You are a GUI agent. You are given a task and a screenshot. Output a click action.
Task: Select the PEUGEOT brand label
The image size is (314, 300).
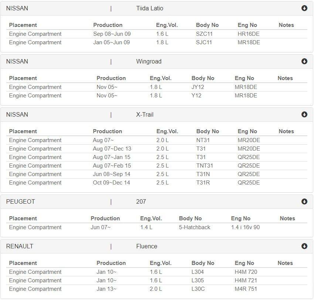[20, 201]
